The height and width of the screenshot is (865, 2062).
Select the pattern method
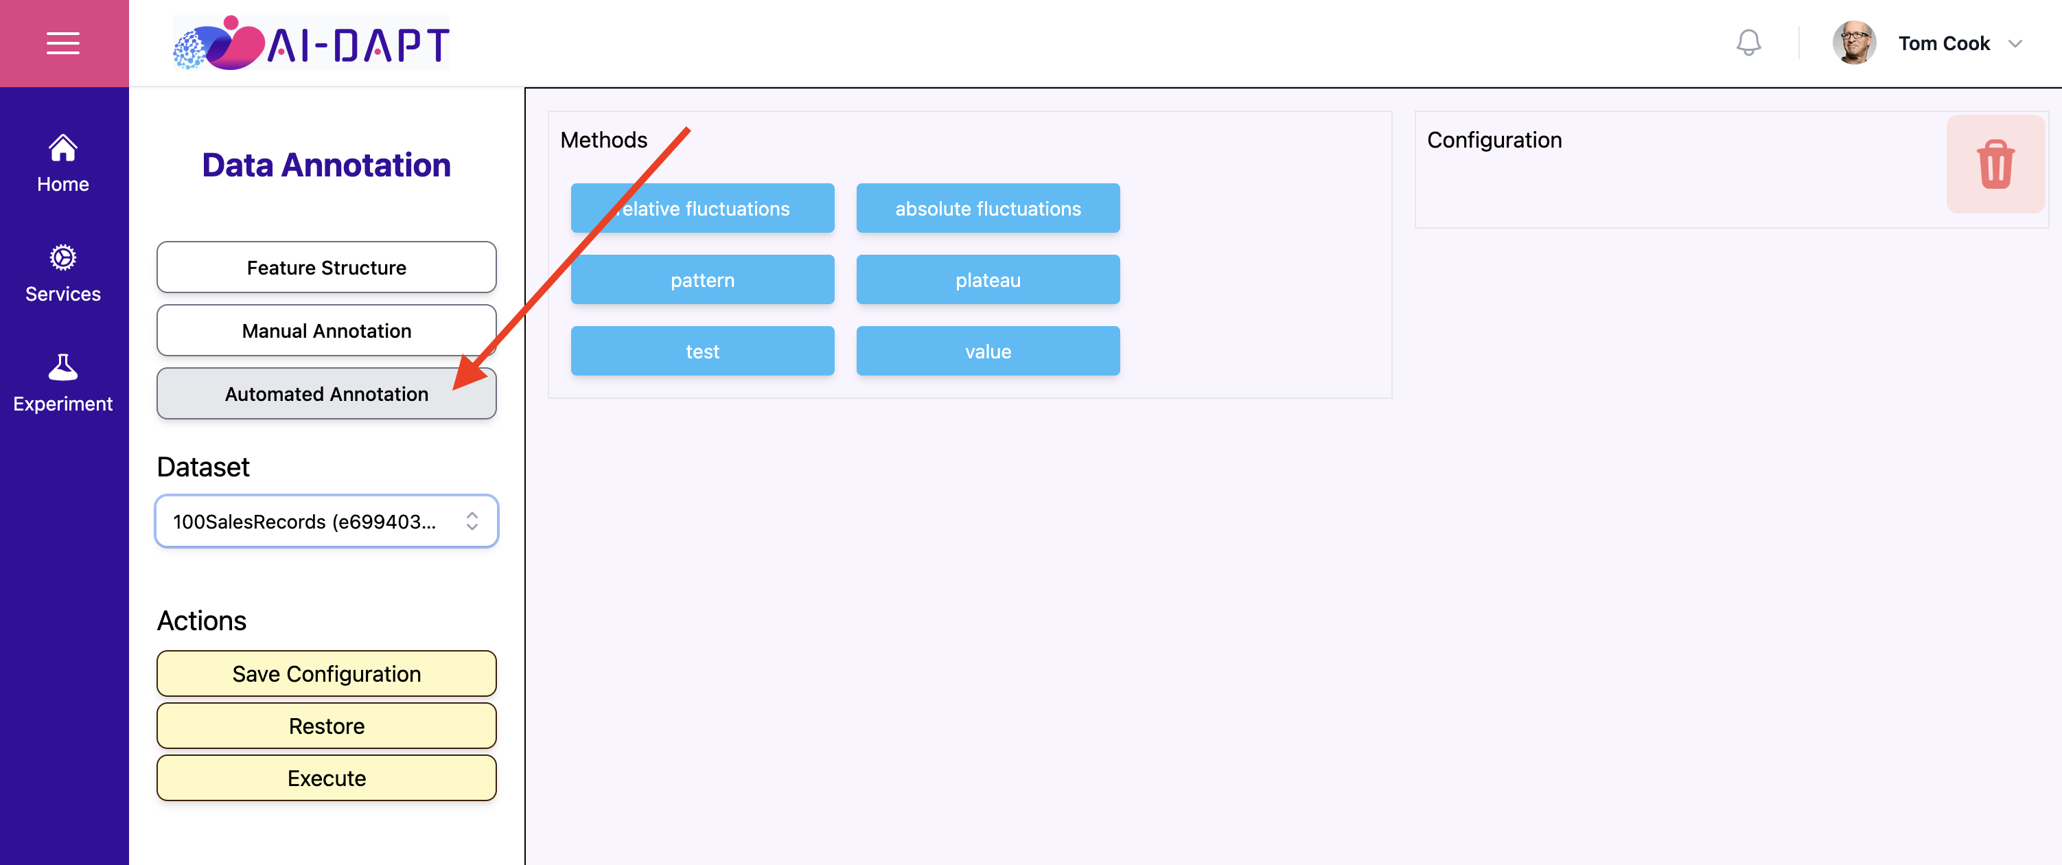click(702, 279)
